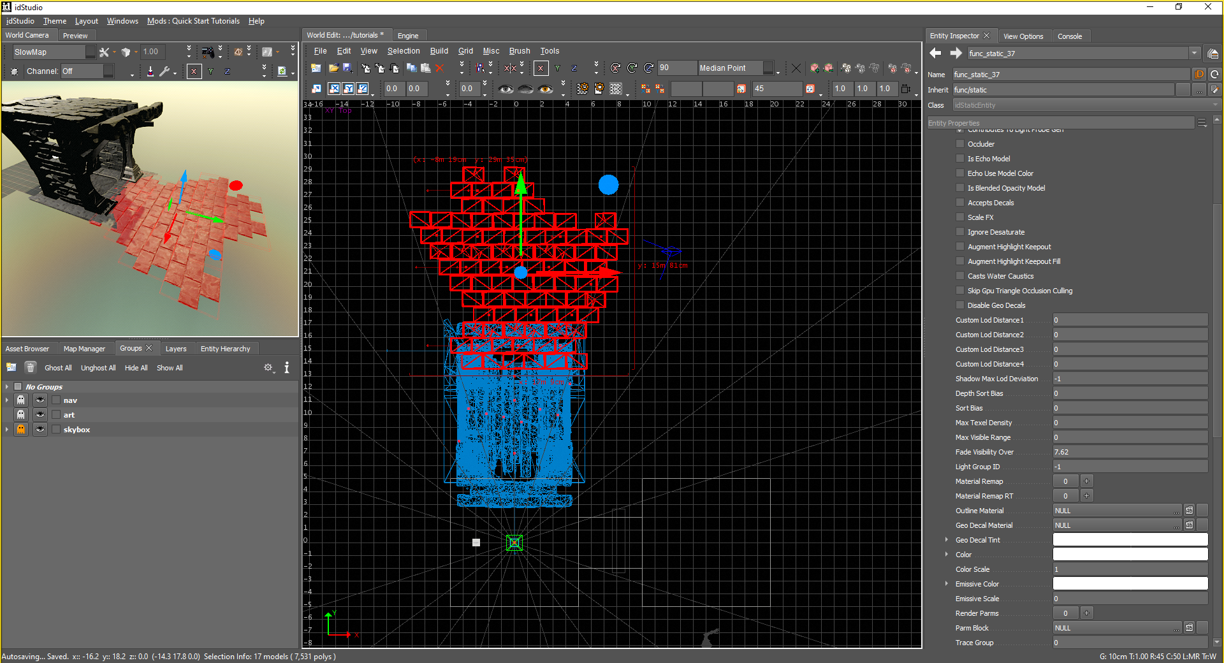
Task: Click the Show All button
Action: tap(170, 368)
